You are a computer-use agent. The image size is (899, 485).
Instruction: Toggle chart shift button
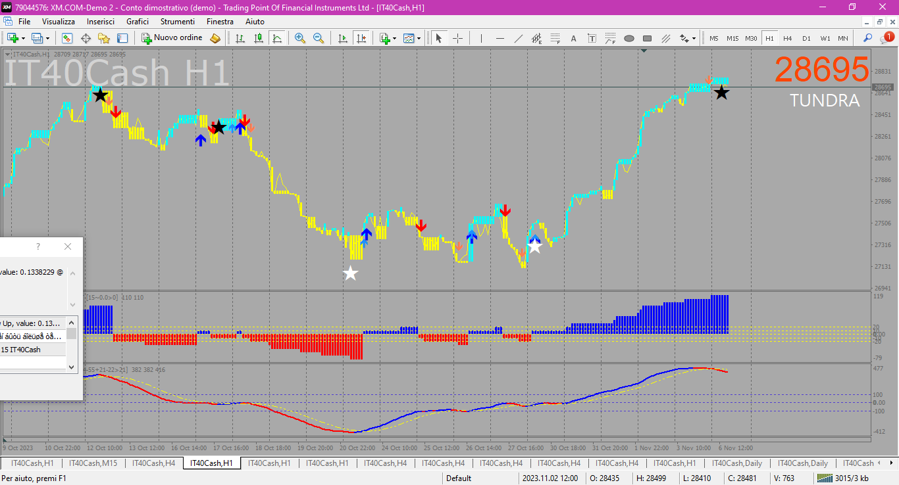click(x=361, y=38)
